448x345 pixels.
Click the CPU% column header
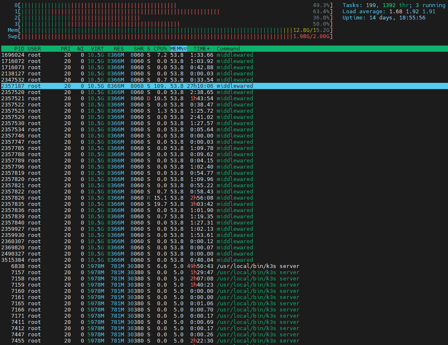(160, 49)
